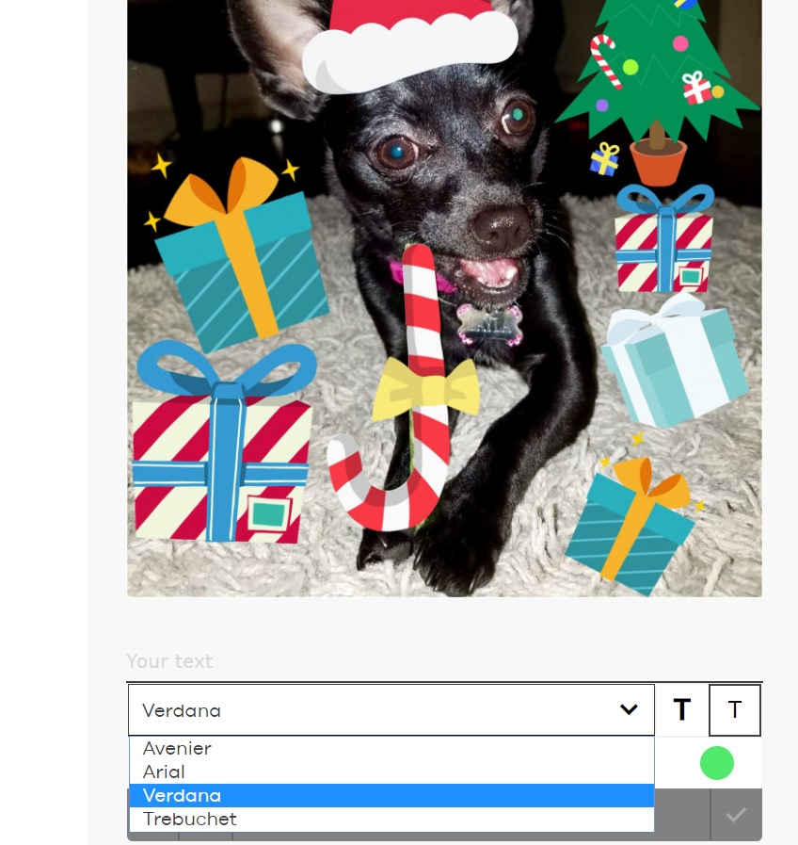The image size is (798, 845).
Task: Click the dog's face in the photo
Action: [455, 178]
